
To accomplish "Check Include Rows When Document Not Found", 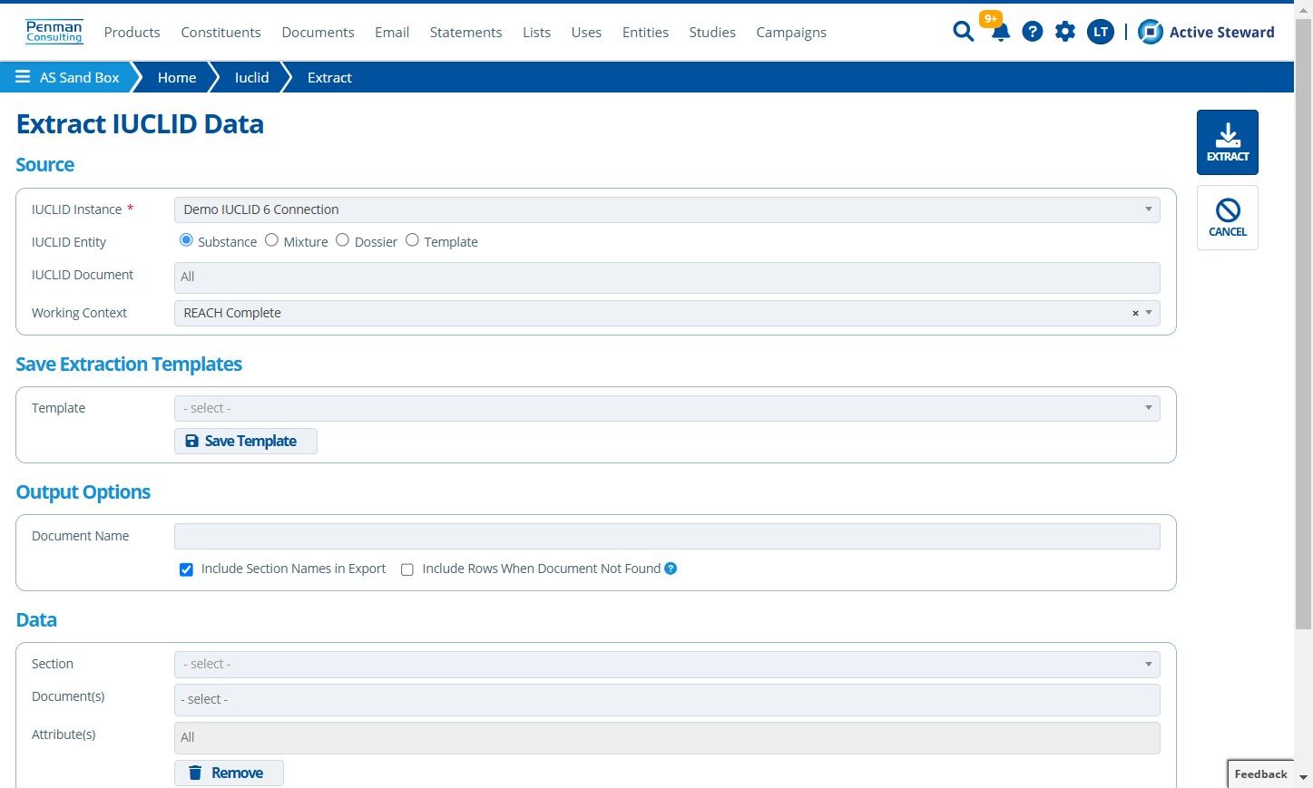I will point(407,569).
